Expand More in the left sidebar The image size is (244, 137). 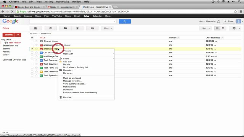tap(6, 55)
